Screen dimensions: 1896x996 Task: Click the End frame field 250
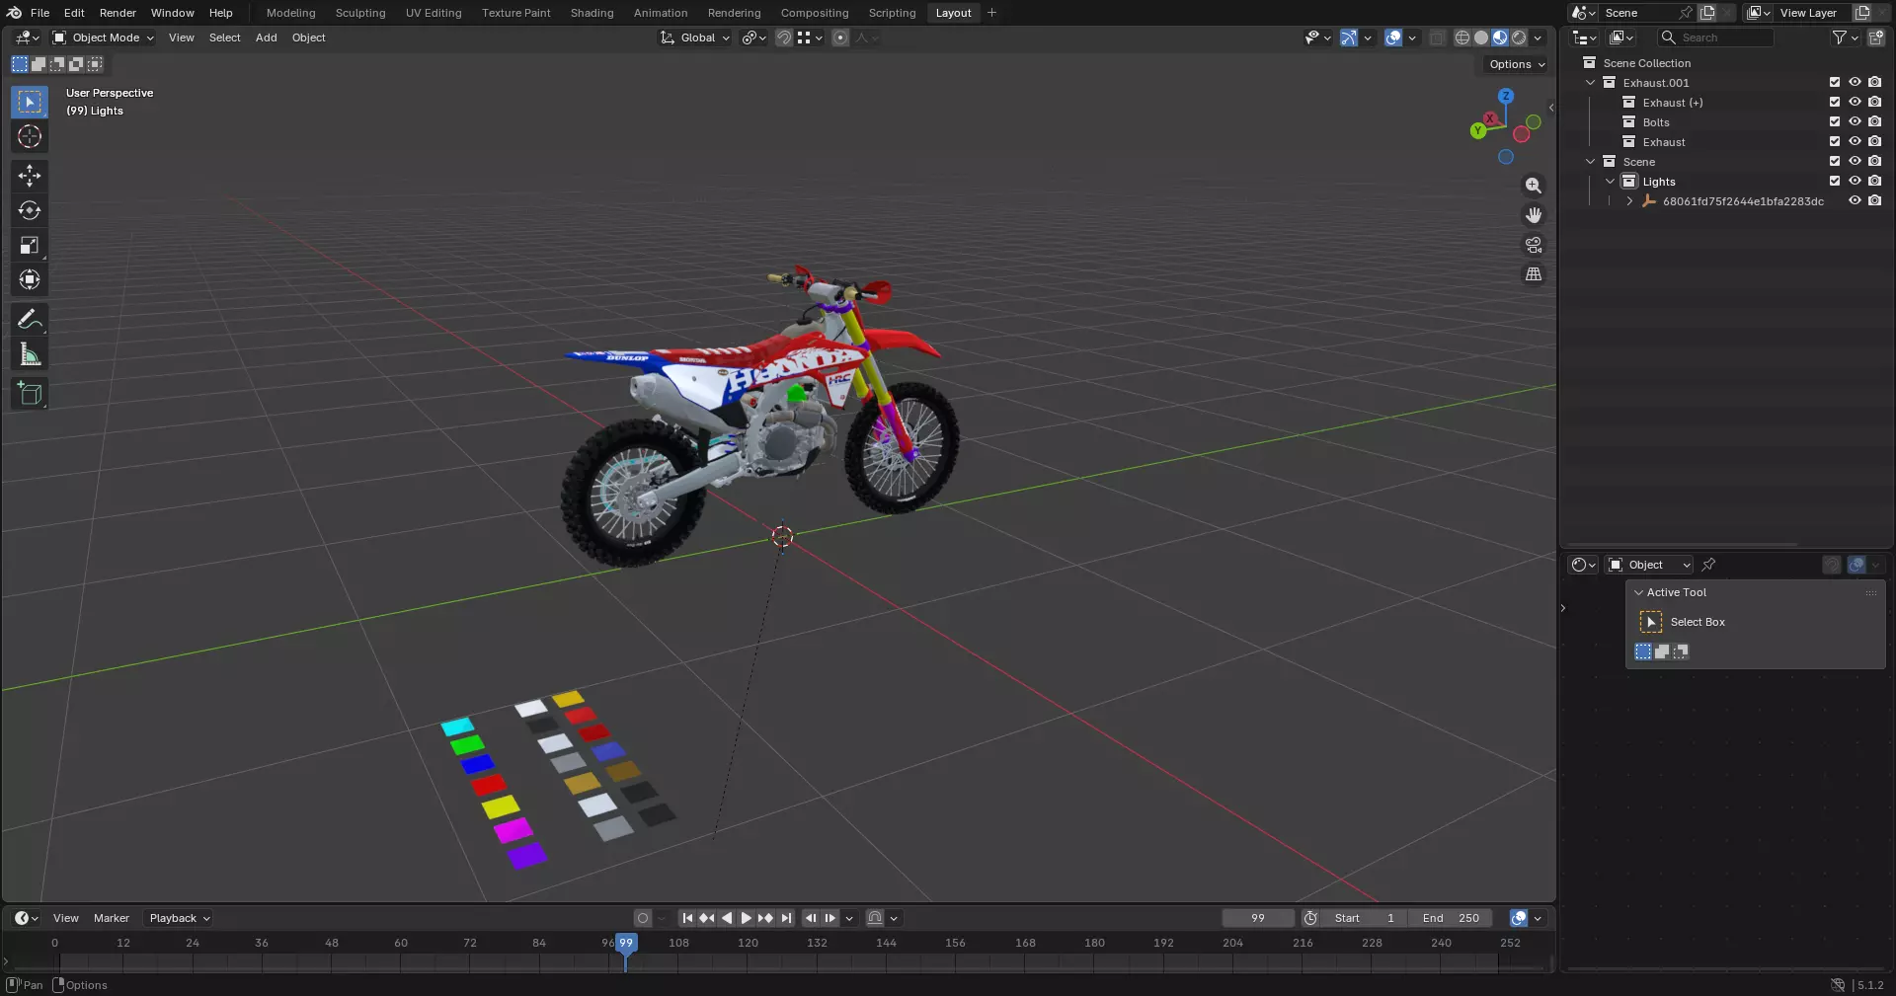point(1450,918)
